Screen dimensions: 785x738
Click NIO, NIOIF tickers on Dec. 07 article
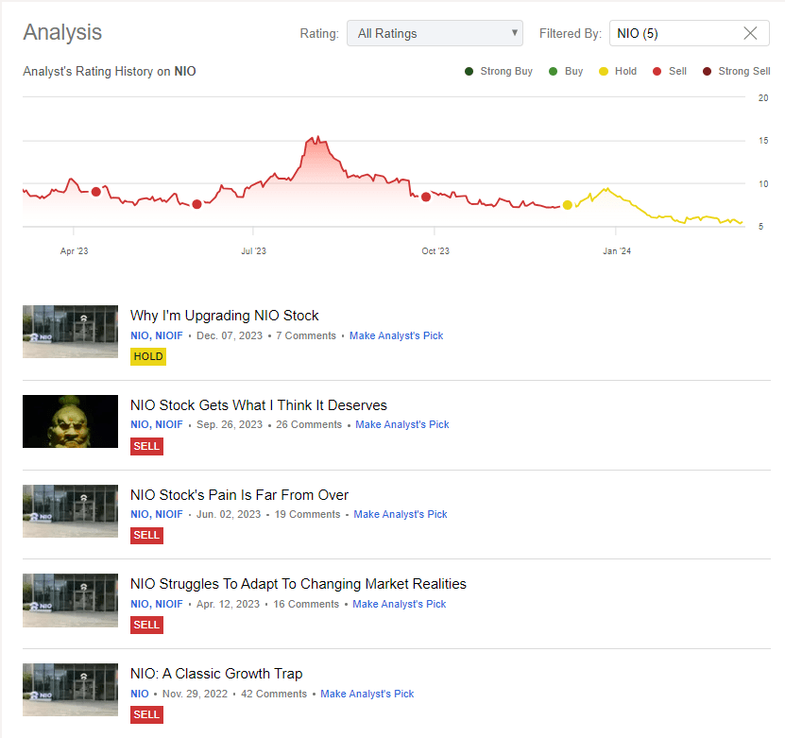click(157, 335)
